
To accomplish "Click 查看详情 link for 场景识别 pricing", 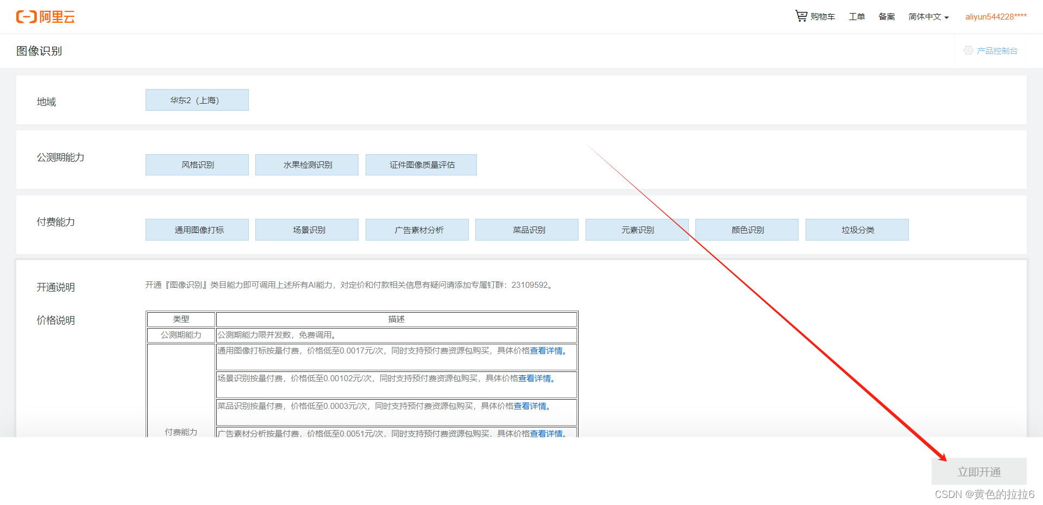I will tap(535, 378).
